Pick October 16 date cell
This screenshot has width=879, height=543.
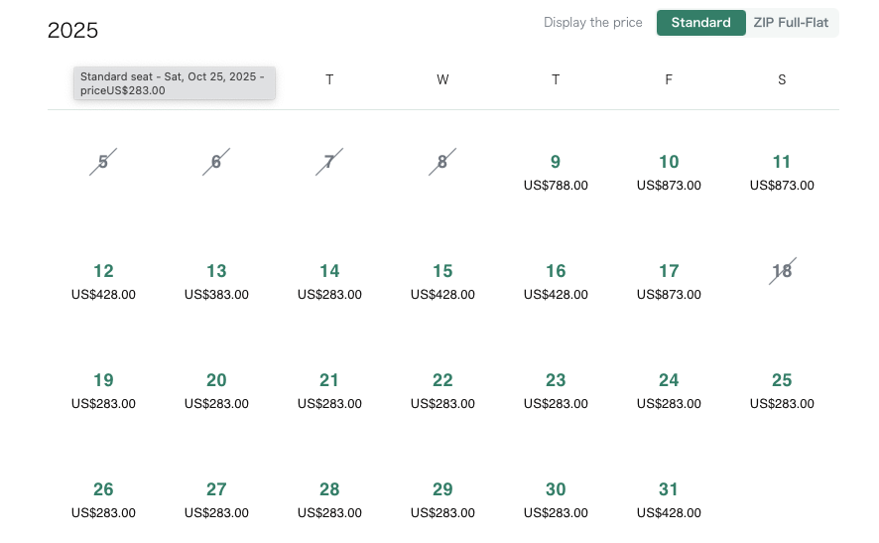[x=556, y=281]
